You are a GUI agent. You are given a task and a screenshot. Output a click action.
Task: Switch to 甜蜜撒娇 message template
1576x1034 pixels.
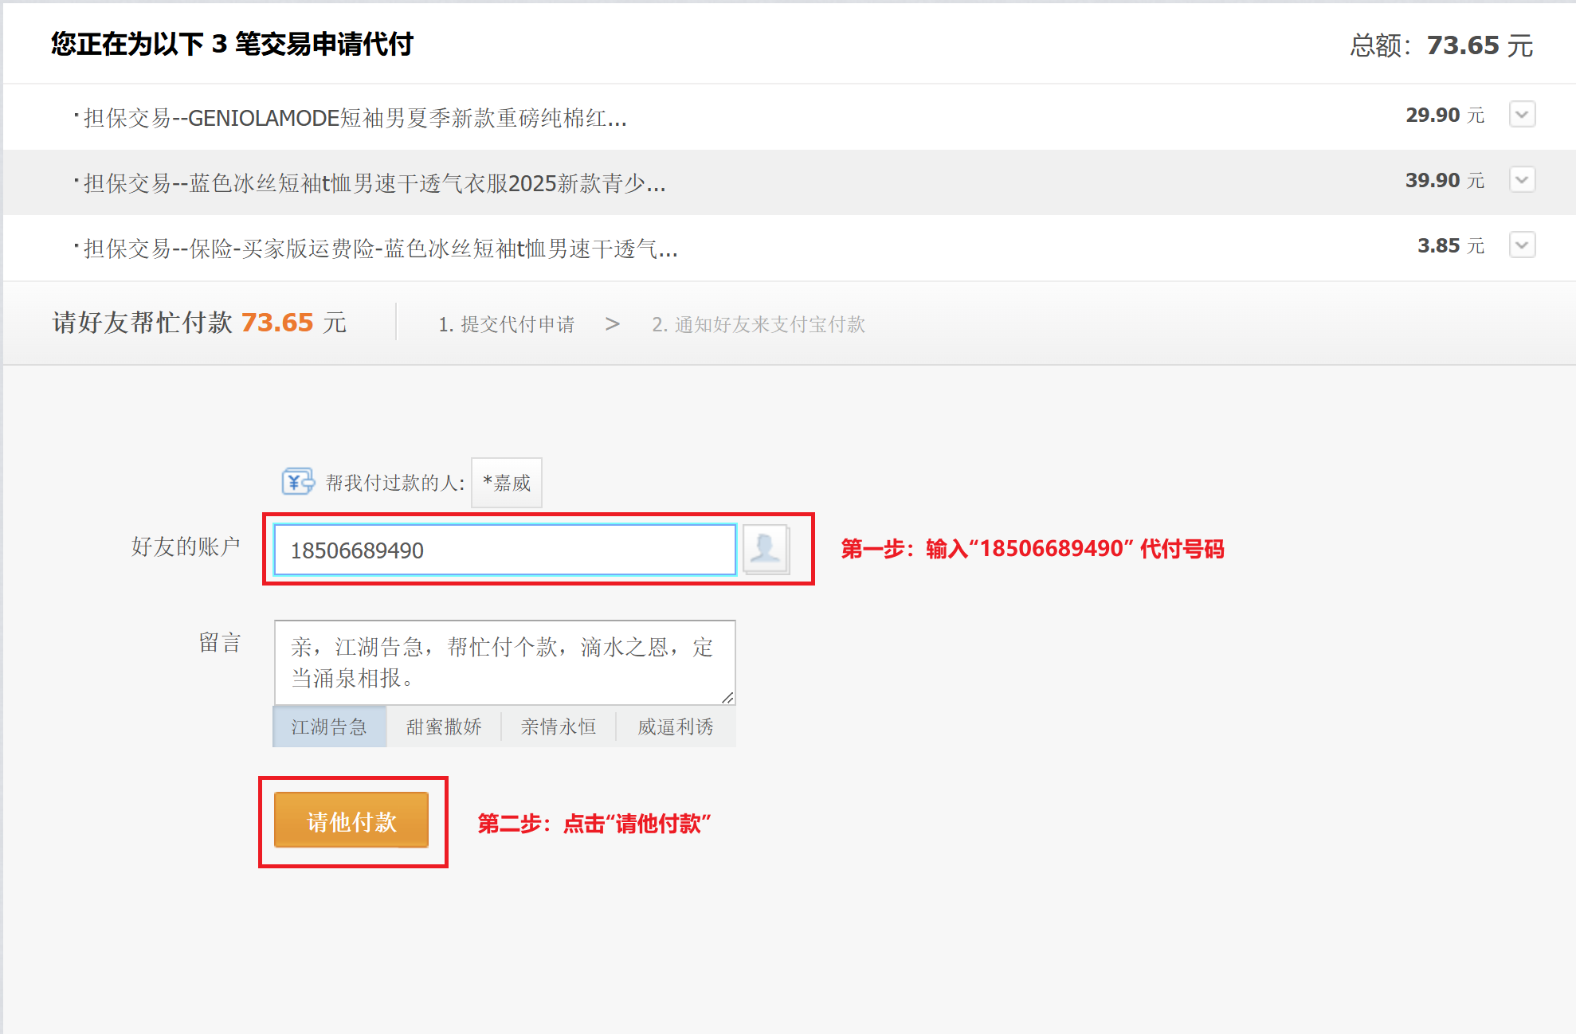(444, 727)
